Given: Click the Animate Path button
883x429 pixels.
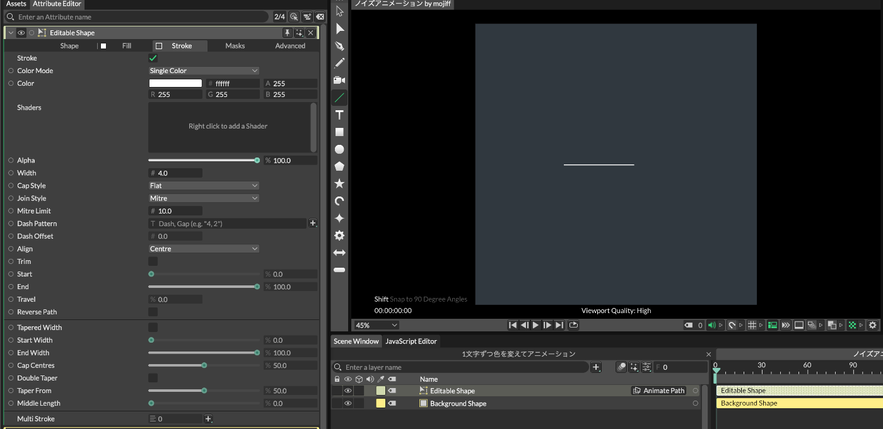Looking at the screenshot, I should pos(659,391).
